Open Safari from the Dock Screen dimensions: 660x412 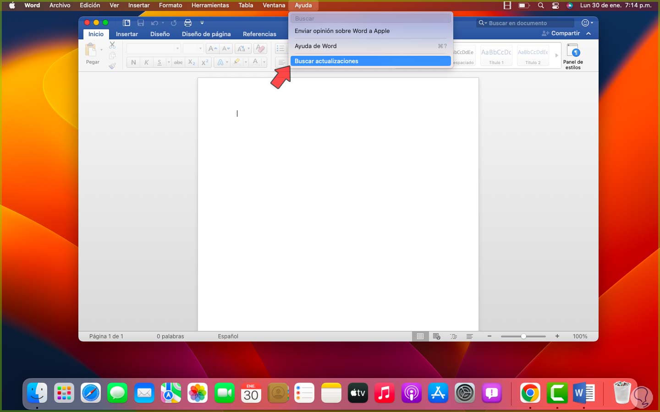click(91, 393)
